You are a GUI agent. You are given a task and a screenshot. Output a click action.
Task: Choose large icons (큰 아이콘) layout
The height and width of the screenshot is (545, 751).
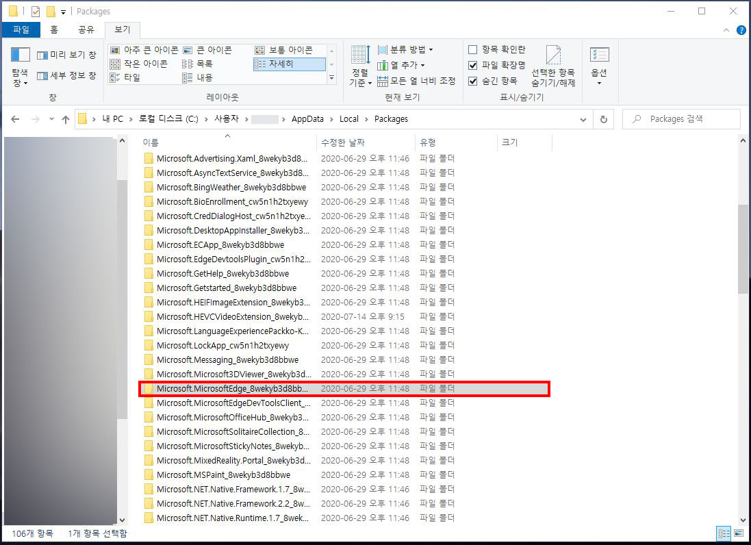(207, 50)
